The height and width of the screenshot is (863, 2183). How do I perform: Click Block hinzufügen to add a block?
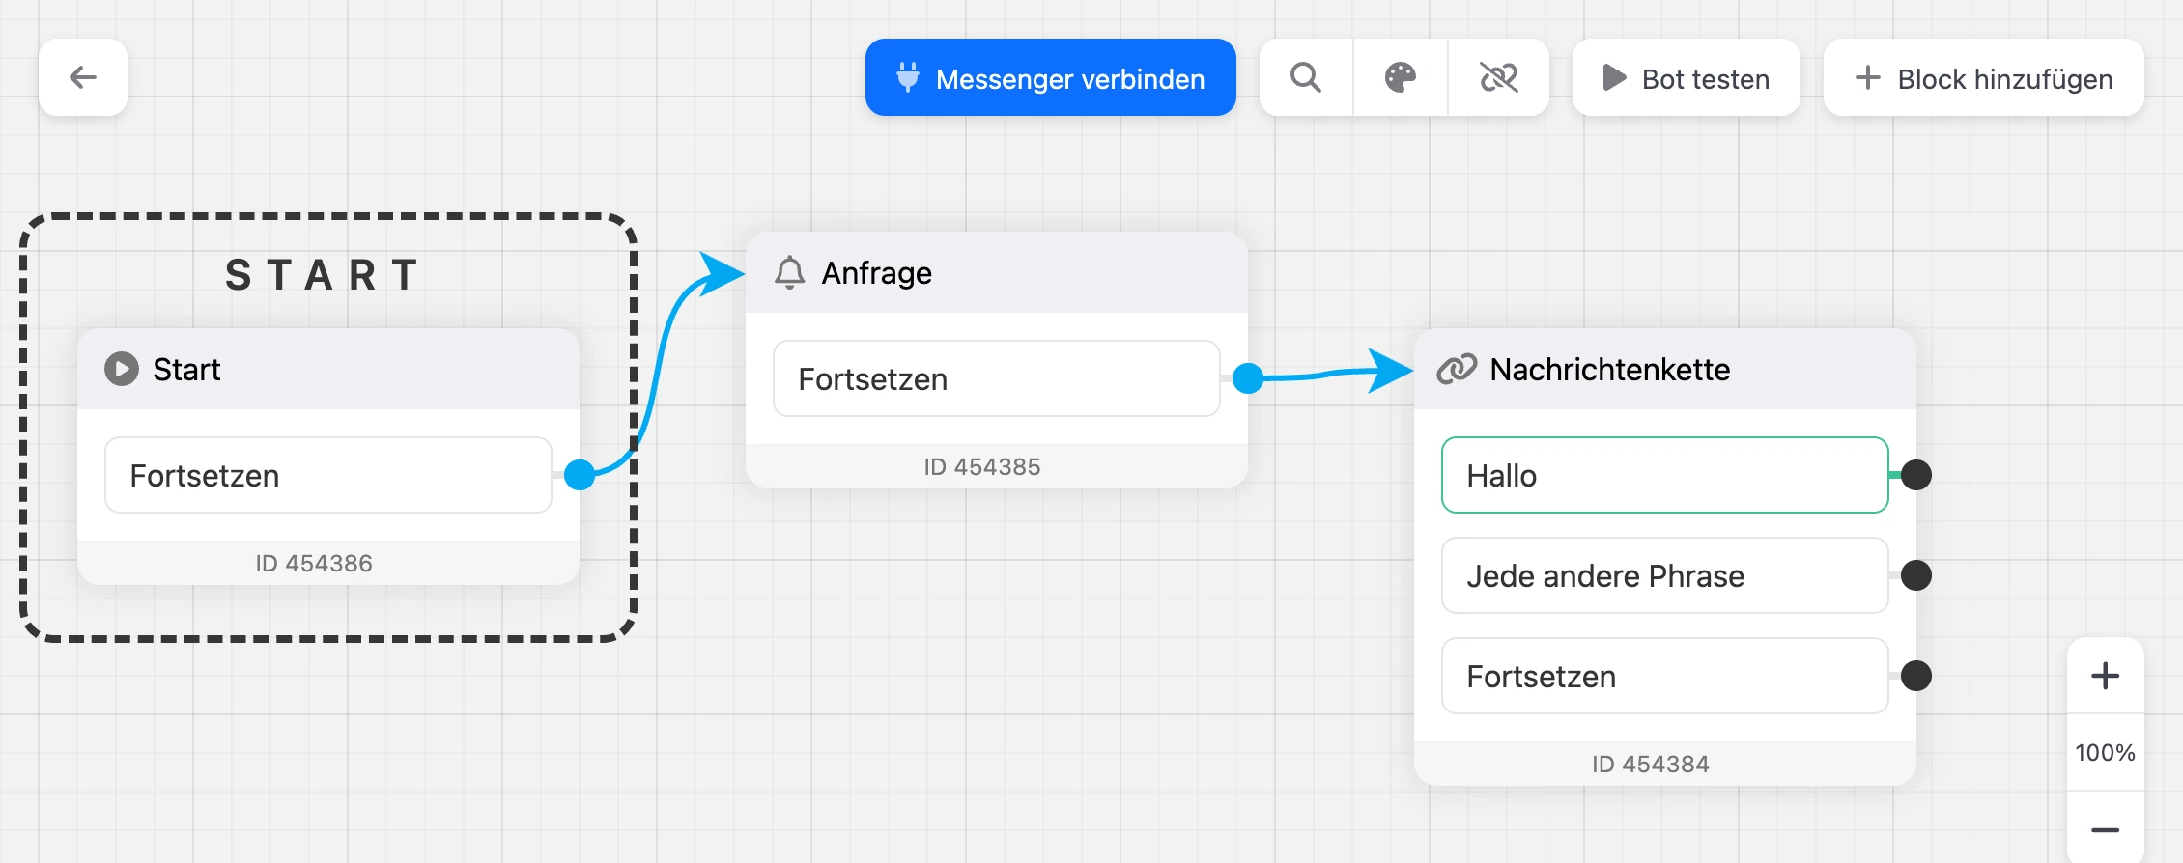point(1984,77)
